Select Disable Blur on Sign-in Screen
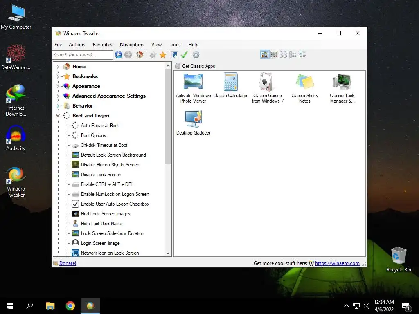This screenshot has height=314, width=419. pyautogui.click(x=110, y=165)
